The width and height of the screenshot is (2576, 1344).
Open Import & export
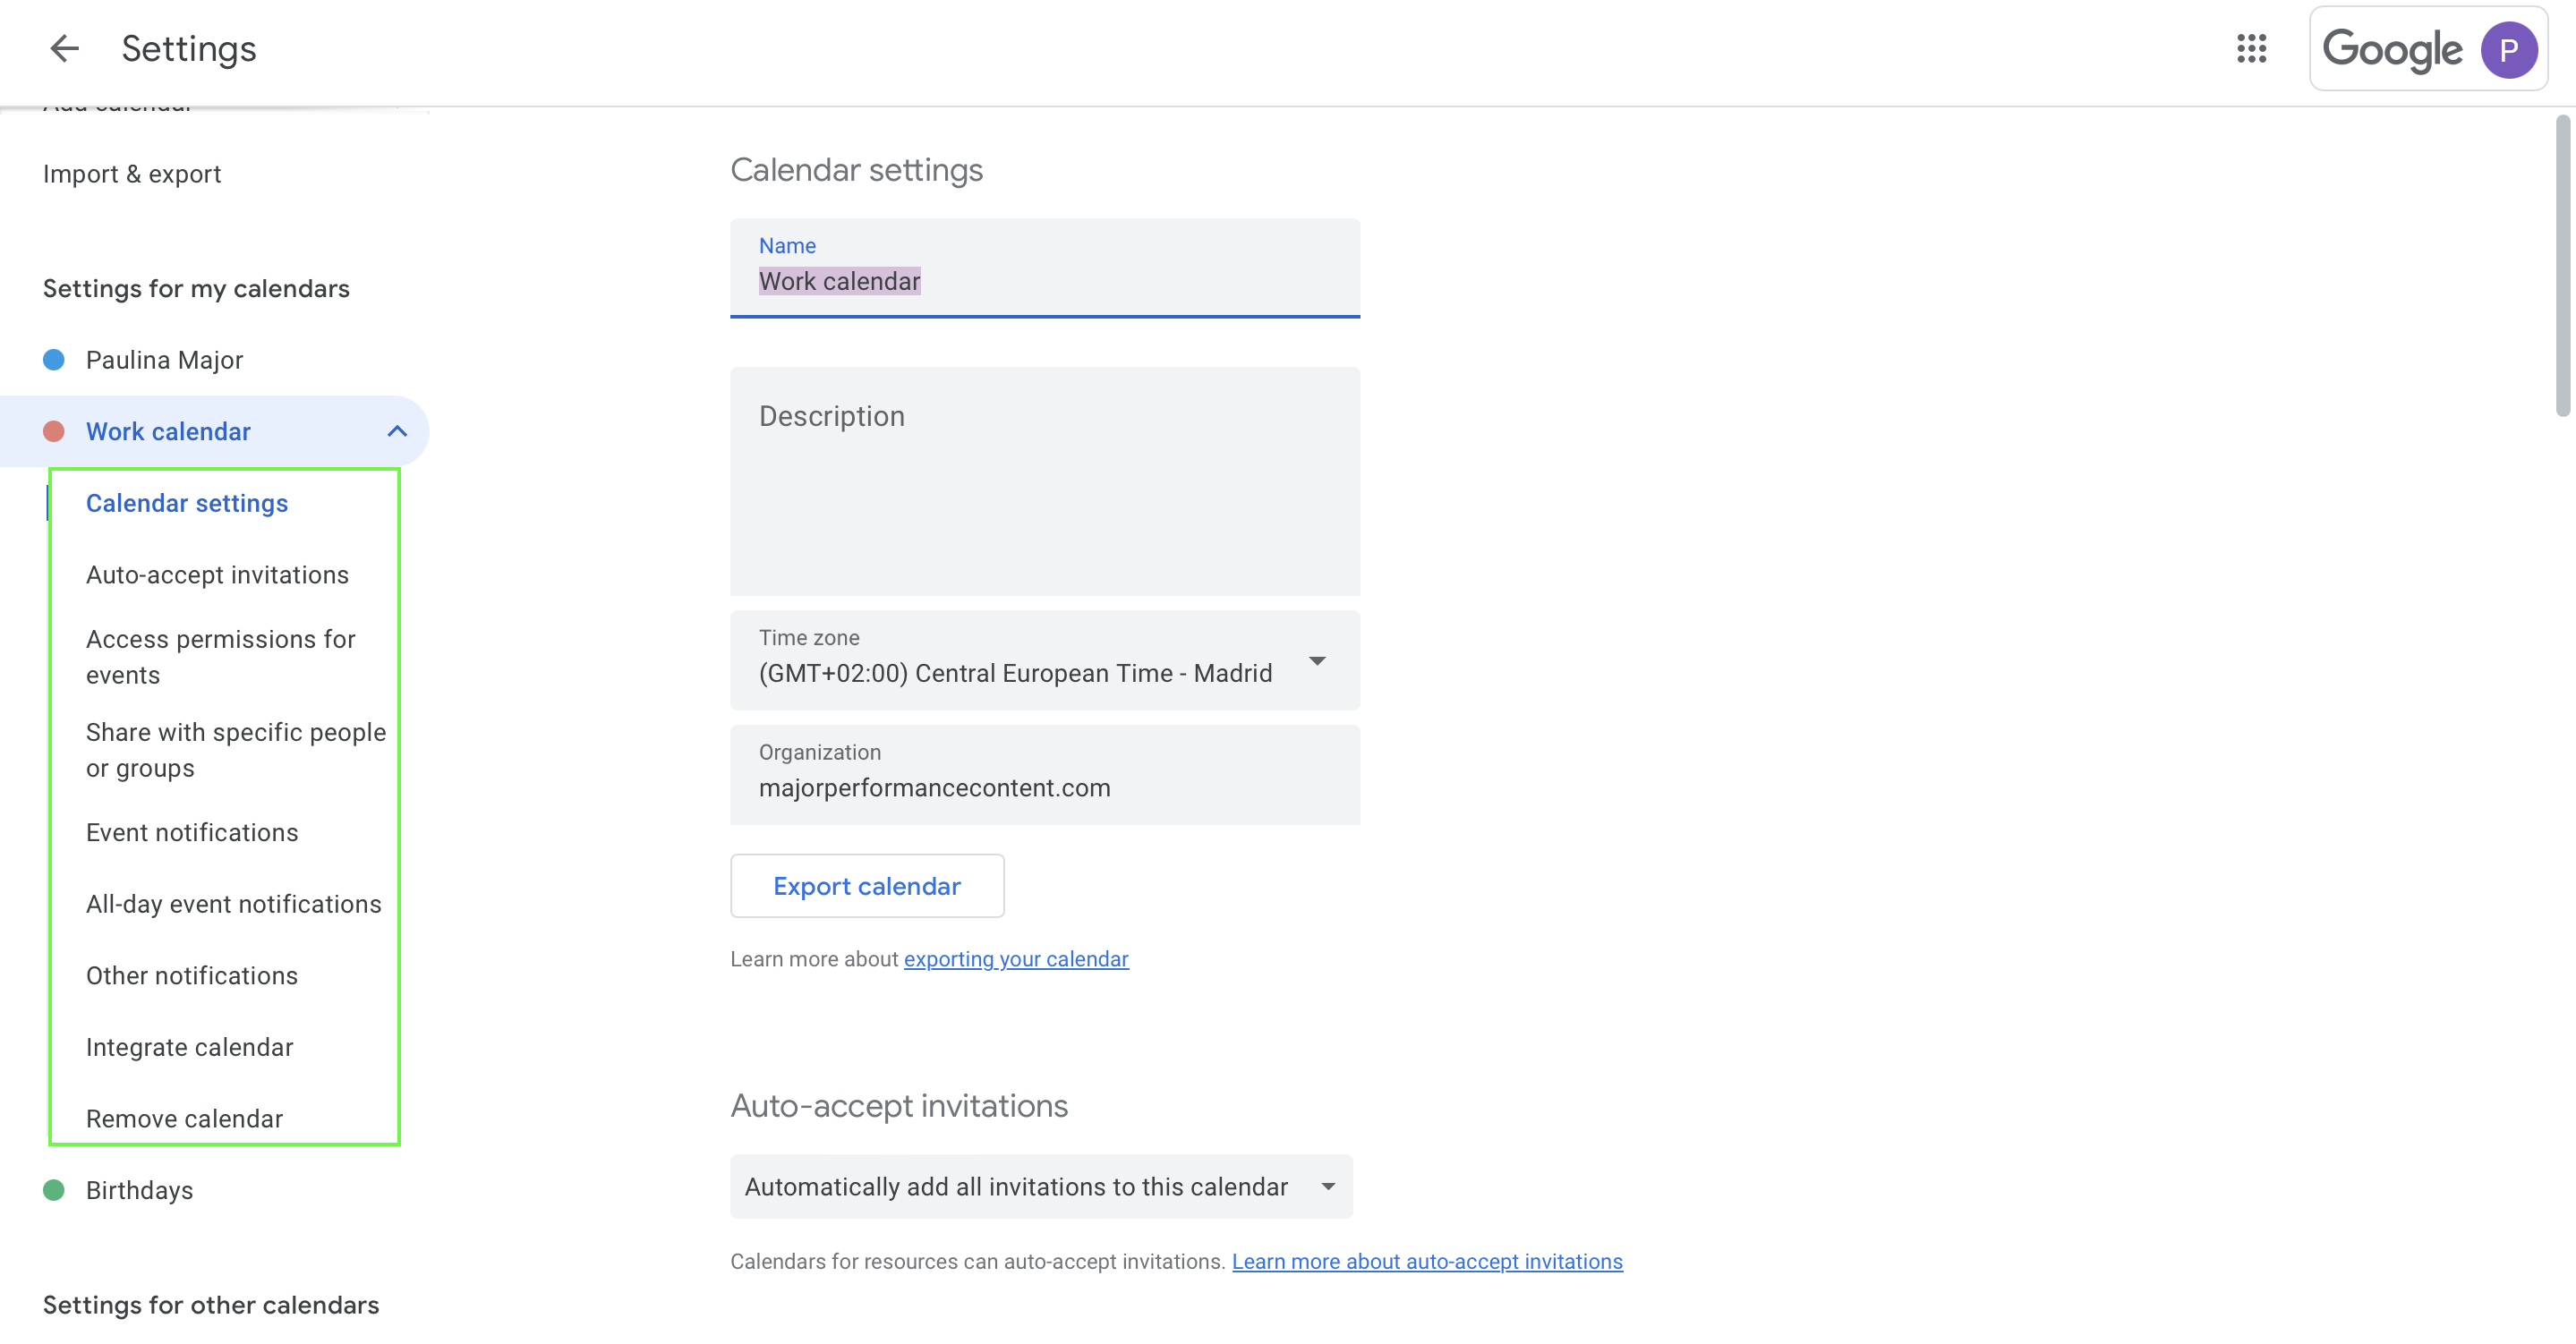[x=132, y=173]
